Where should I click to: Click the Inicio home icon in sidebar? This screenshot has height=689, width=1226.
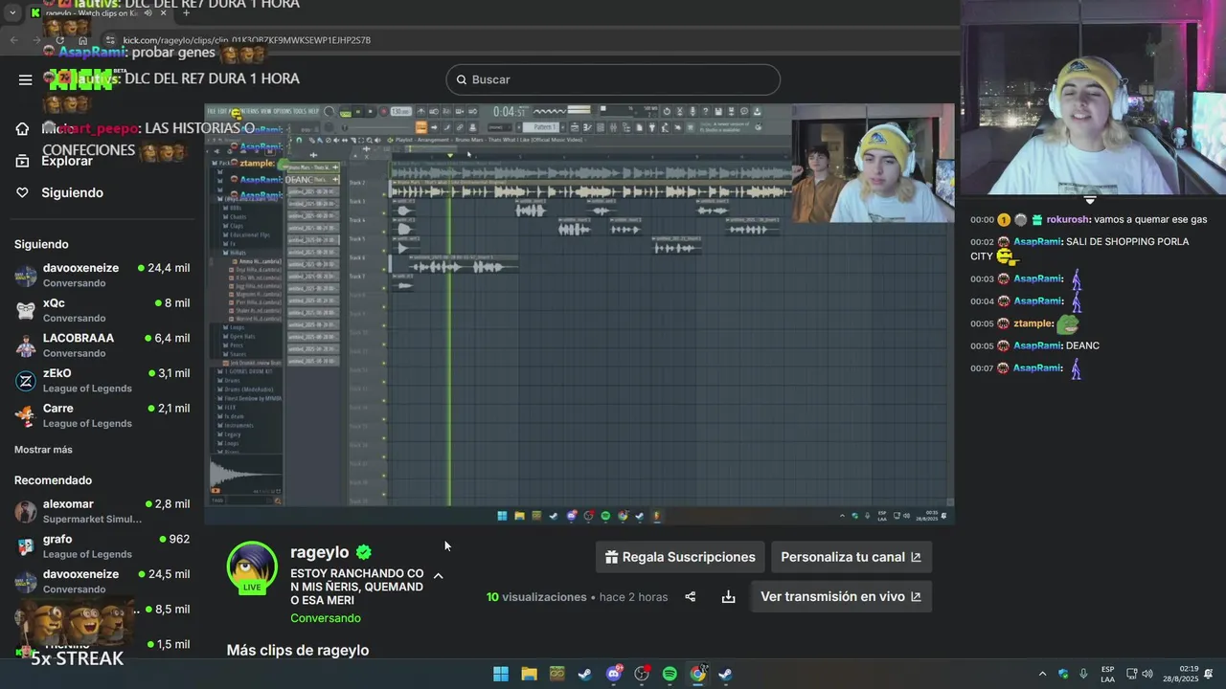22,128
